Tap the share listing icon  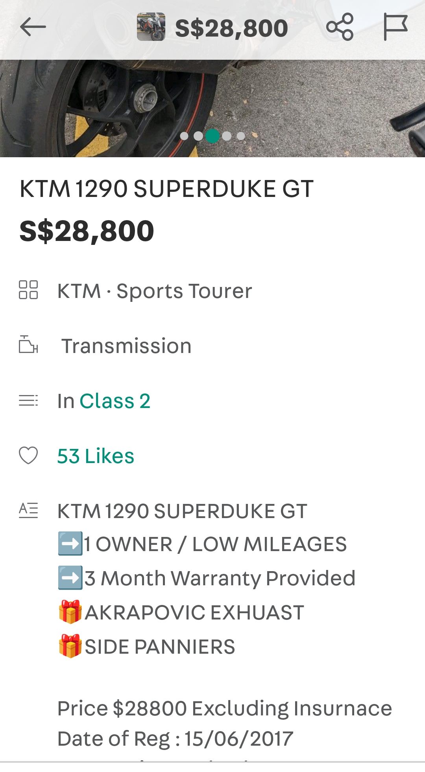(340, 27)
